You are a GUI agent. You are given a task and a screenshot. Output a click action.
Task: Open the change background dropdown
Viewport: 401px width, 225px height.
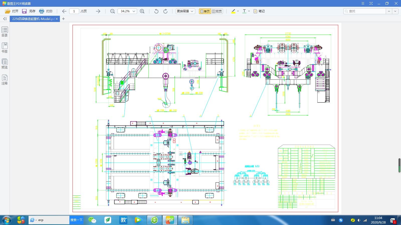[185, 11]
